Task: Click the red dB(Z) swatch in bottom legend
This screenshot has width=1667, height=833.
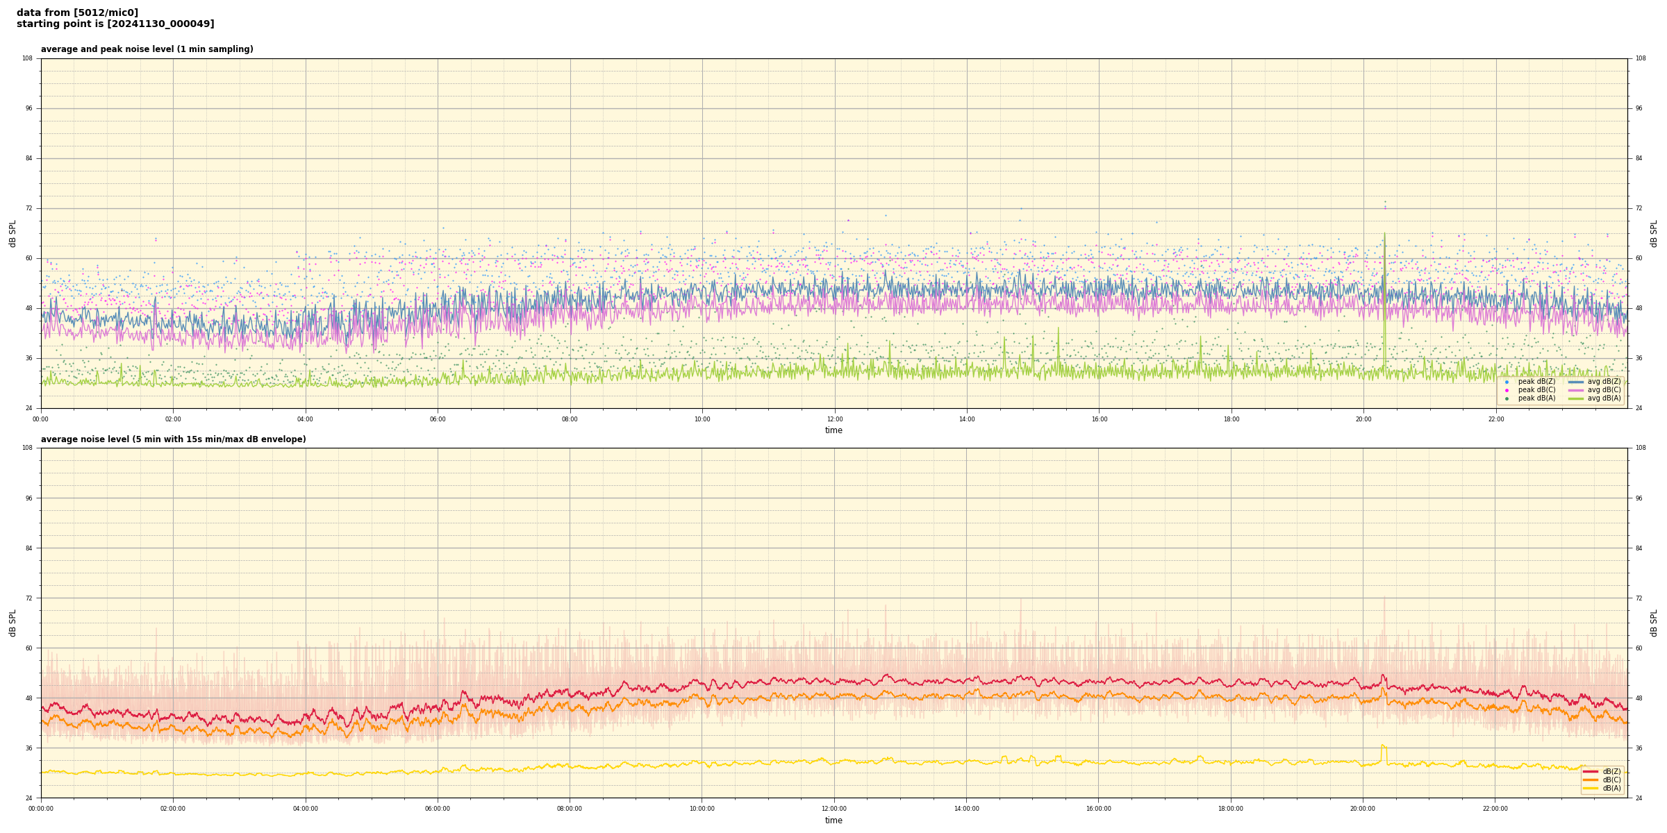Action: (1591, 771)
